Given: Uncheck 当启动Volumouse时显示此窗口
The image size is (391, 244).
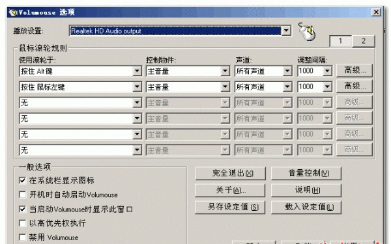Looking at the screenshot, I should pos(22,209).
